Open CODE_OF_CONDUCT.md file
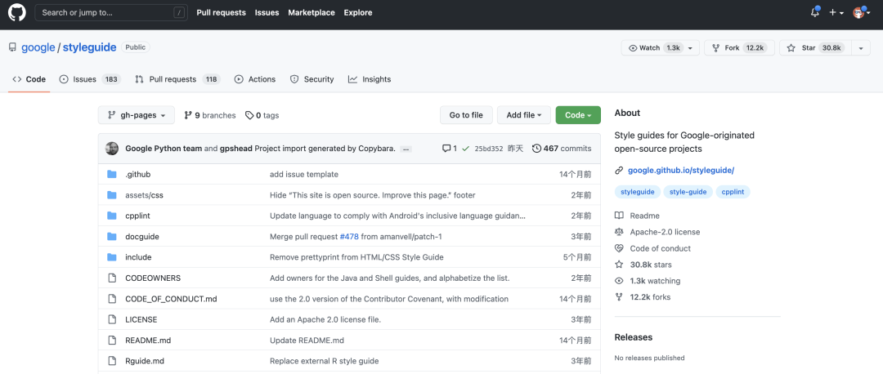 coord(171,299)
